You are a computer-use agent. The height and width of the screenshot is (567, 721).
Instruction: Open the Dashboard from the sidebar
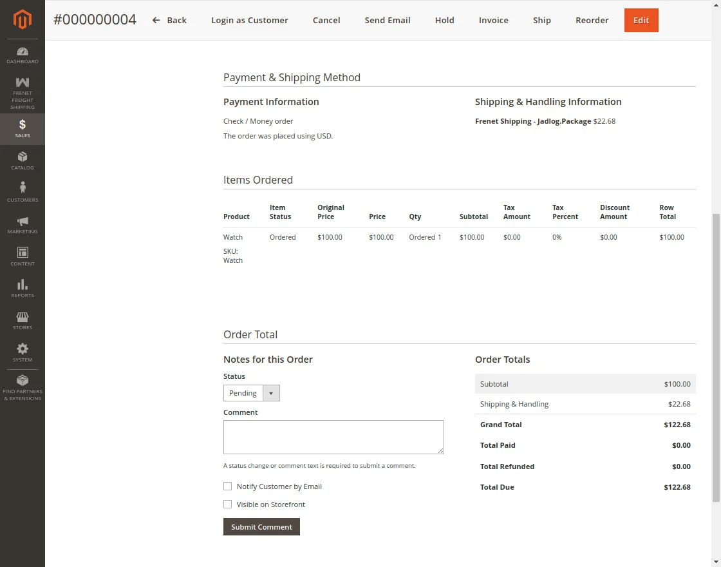[23, 55]
